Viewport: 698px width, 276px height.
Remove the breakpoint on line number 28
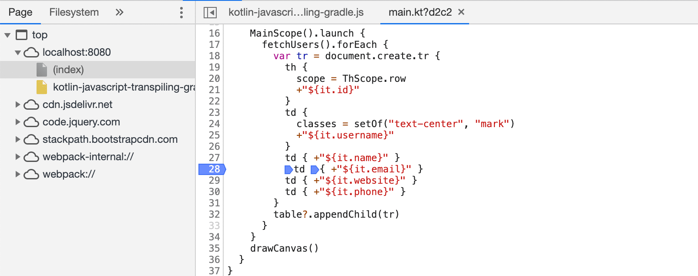click(x=212, y=169)
